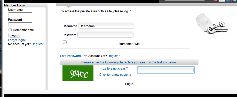Tick the sidebar Remember me checkbox
The height and width of the screenshot is (97, 237).
(10, 30)
